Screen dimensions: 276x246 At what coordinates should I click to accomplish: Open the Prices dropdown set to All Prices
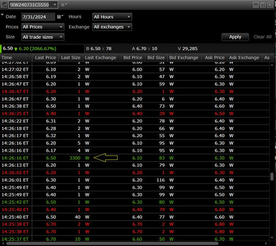(43, 27)
